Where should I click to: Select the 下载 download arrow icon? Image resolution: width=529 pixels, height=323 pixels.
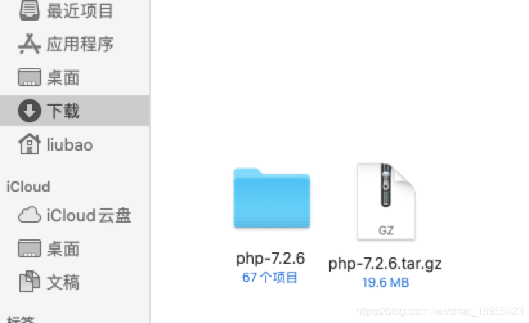point(30,110)
